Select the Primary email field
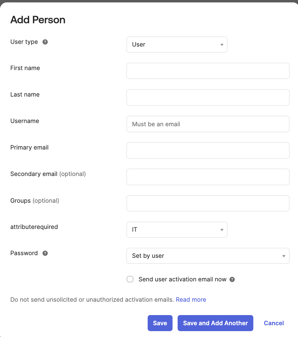 (208, 150)
